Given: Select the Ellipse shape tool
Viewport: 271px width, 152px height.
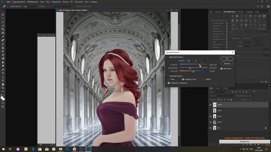Looking at the screenshot, I should tap(3, 81).
